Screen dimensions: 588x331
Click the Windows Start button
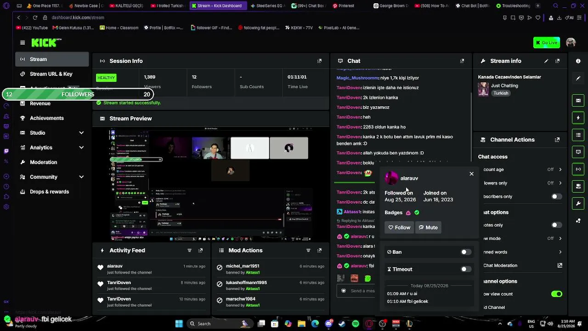pos(179,324)
